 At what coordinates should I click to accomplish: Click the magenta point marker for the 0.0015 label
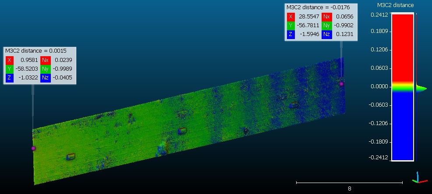33,148
